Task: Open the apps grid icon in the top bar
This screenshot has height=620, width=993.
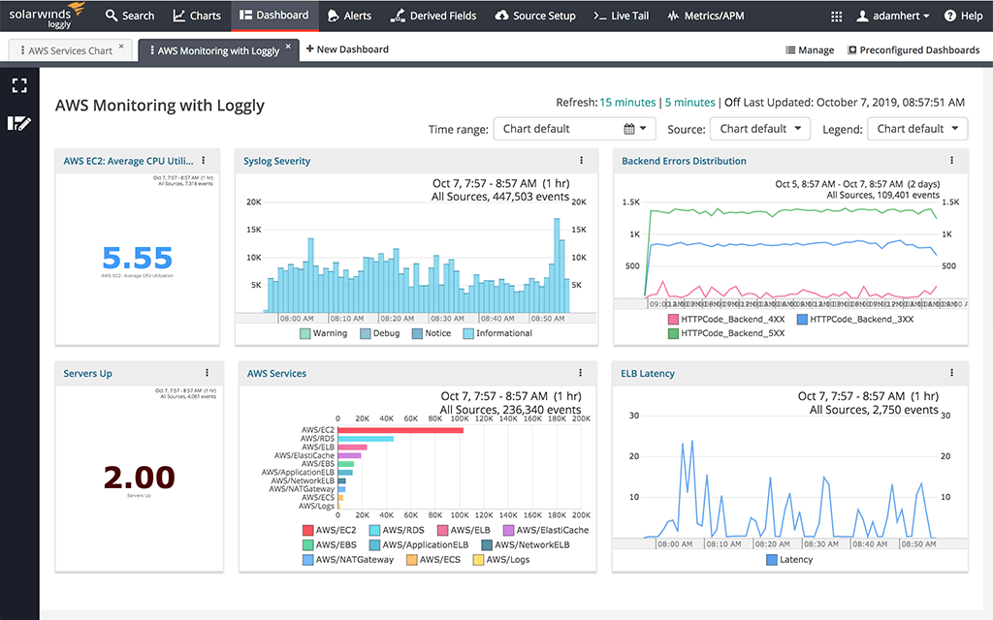Action: 836,15
